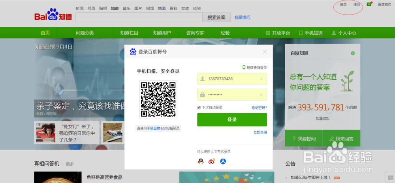Select the 首页 navigation tab
395x183 pixels.
45,33
